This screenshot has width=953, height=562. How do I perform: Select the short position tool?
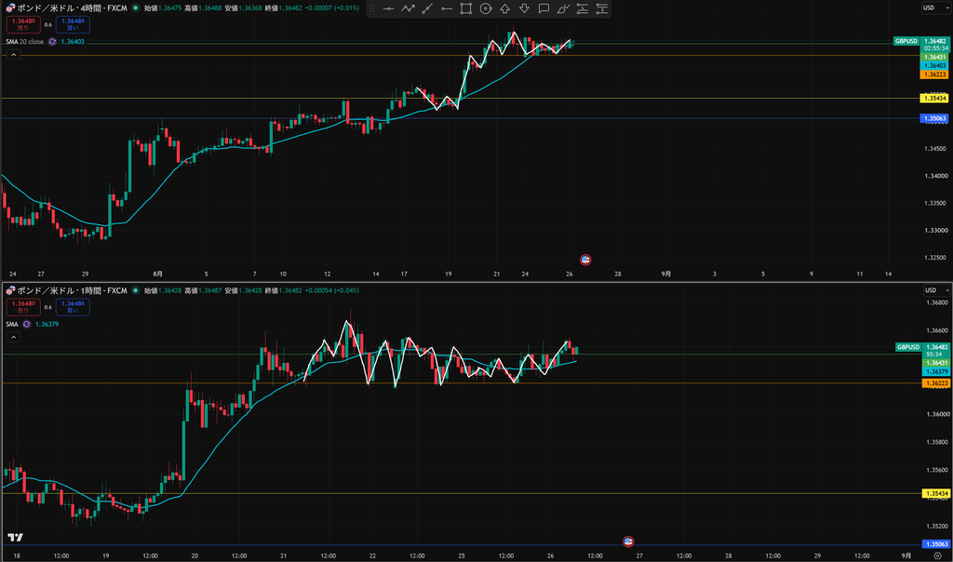point(602,8)
